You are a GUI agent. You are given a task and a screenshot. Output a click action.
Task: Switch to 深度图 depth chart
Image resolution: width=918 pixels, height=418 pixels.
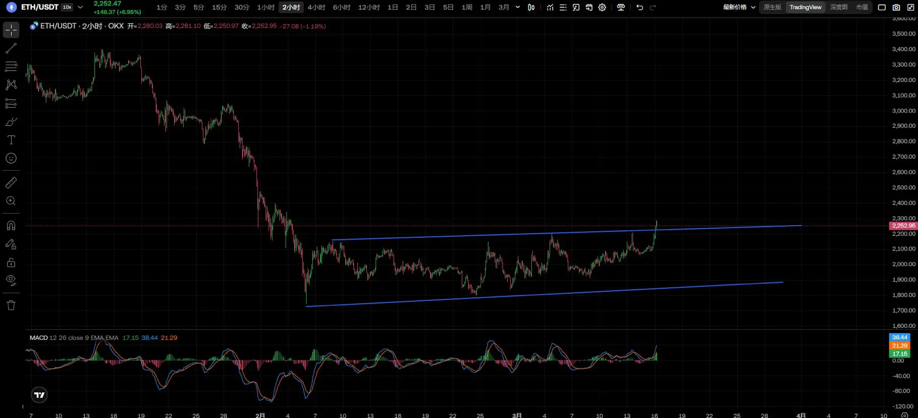tap(839, 7)
